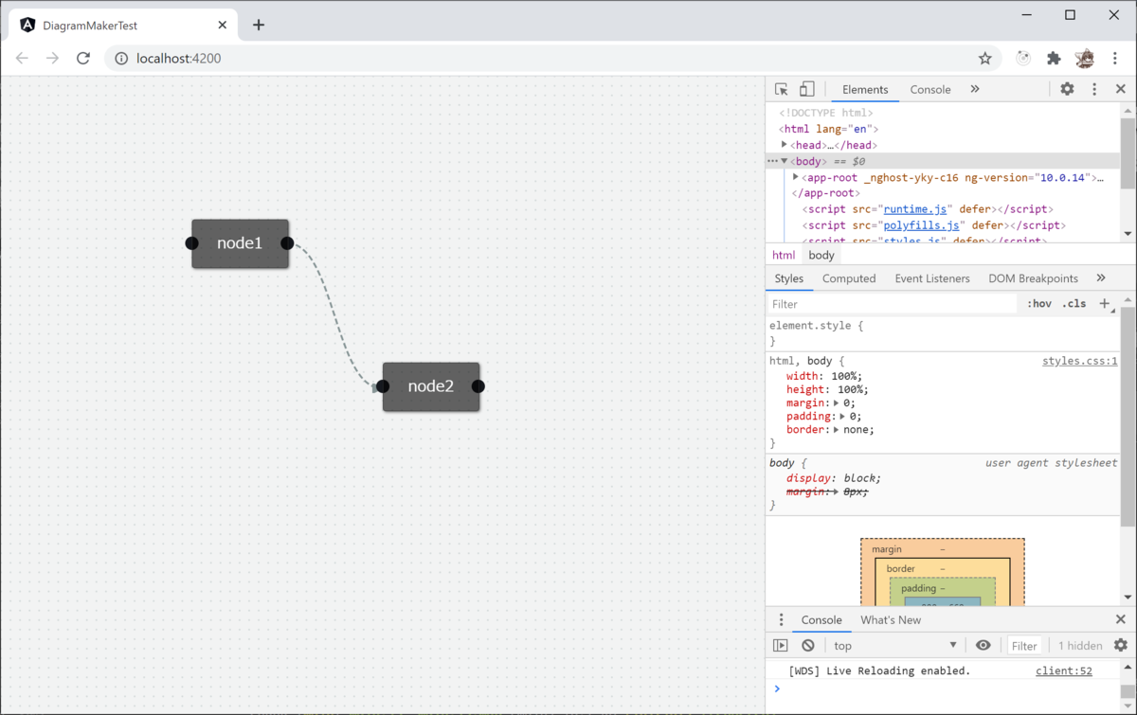Show console sidebar icon
Viewport: 1137px width, 715px height.
click(x=781, y=645)
